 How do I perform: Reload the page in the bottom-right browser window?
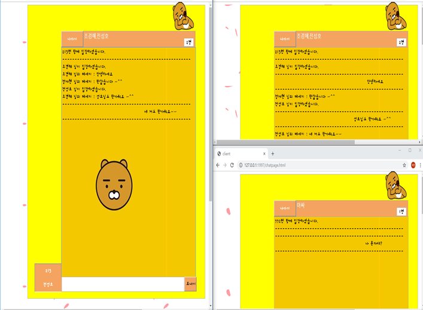[x=232, y=165]
